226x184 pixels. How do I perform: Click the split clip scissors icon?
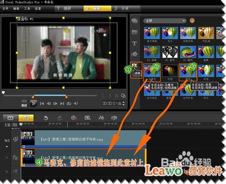pos(117,96)
